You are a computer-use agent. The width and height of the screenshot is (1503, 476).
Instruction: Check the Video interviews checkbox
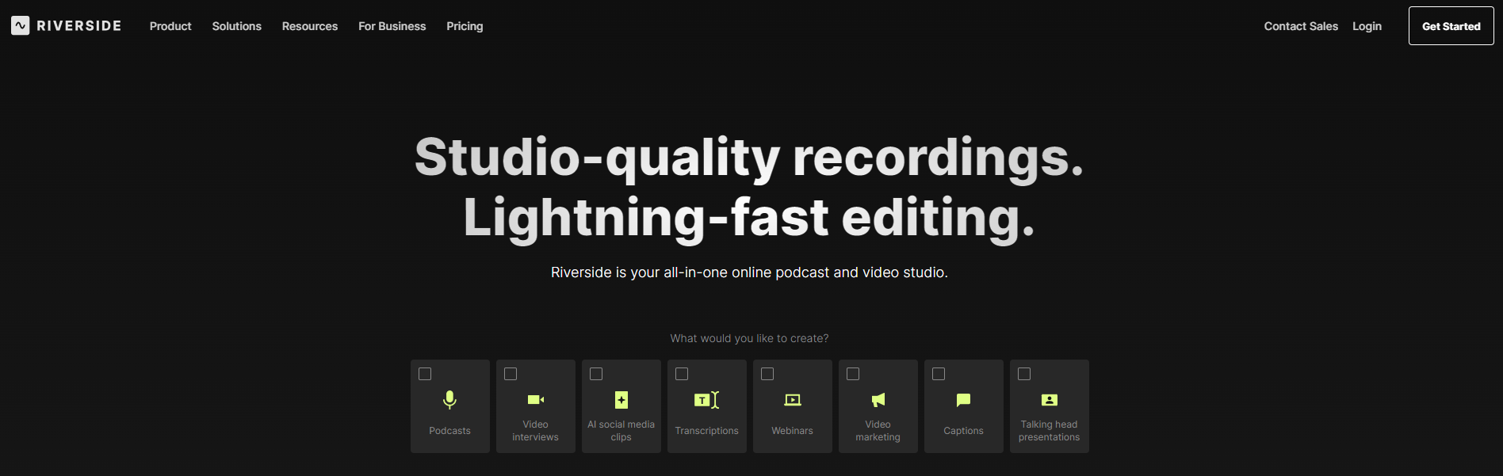click(x=511, y=374)
